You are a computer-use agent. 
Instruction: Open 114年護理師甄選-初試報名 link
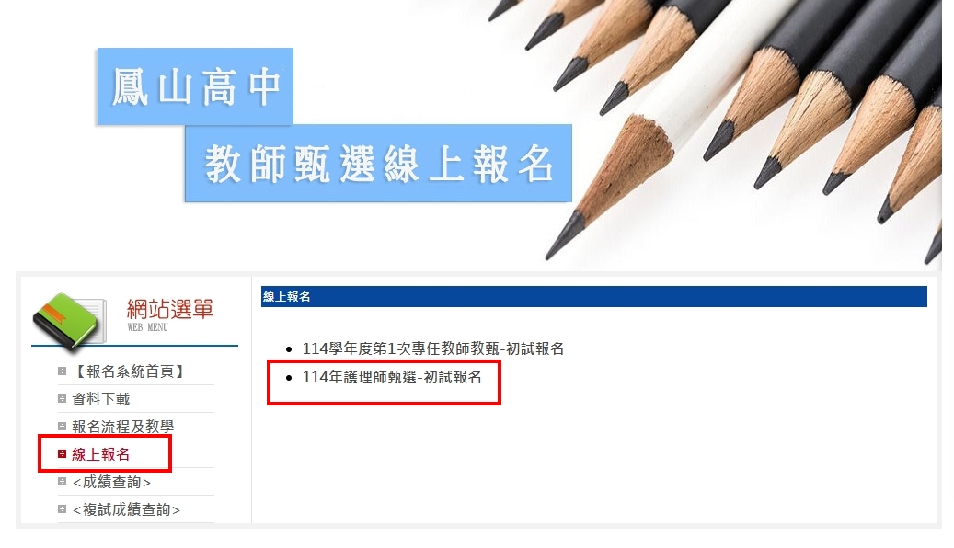(392, 377)
